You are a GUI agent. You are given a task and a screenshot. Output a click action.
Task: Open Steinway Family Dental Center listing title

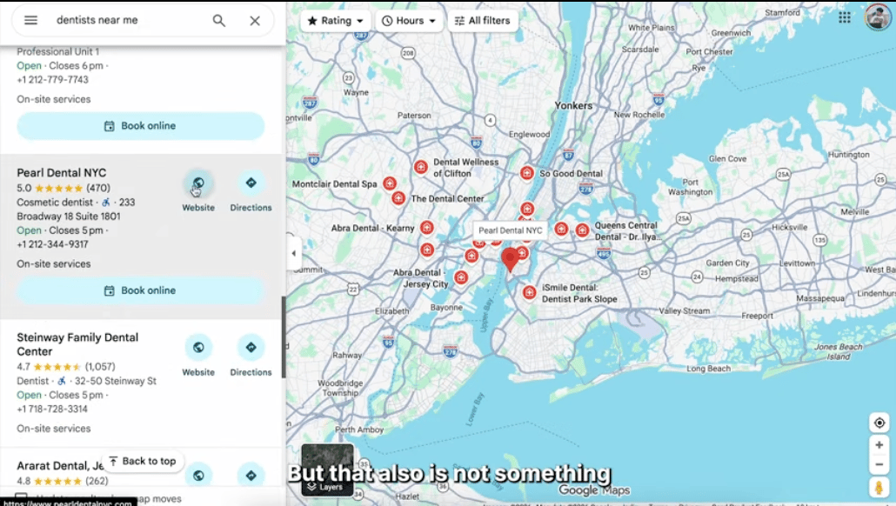tap(77, 344)
